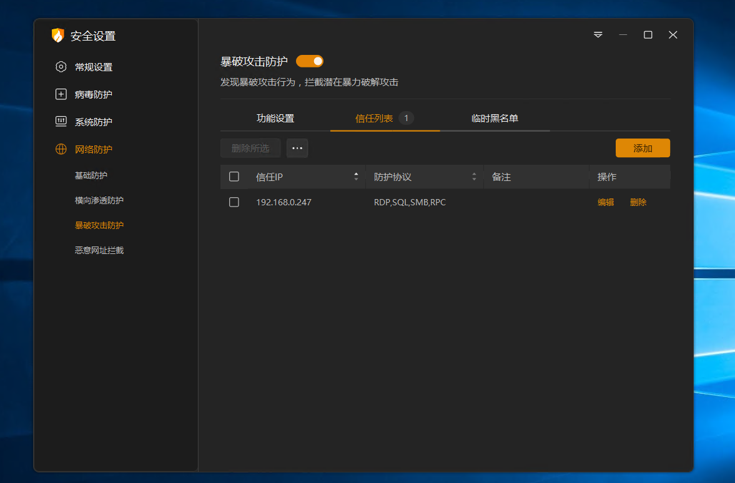The image size is (735, 483).
Task: Disable the 暴破攻击防护 toggle switch
Action: tap(310, 61)
